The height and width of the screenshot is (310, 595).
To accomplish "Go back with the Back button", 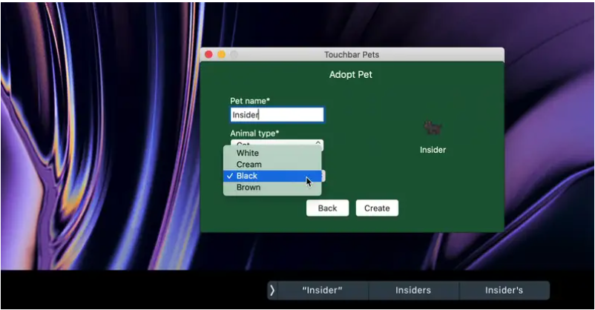I will point(327,208).
